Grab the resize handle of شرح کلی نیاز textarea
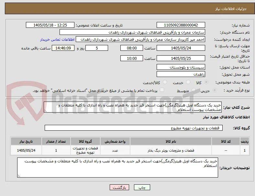Screen dimensions: 255x196 45,111
